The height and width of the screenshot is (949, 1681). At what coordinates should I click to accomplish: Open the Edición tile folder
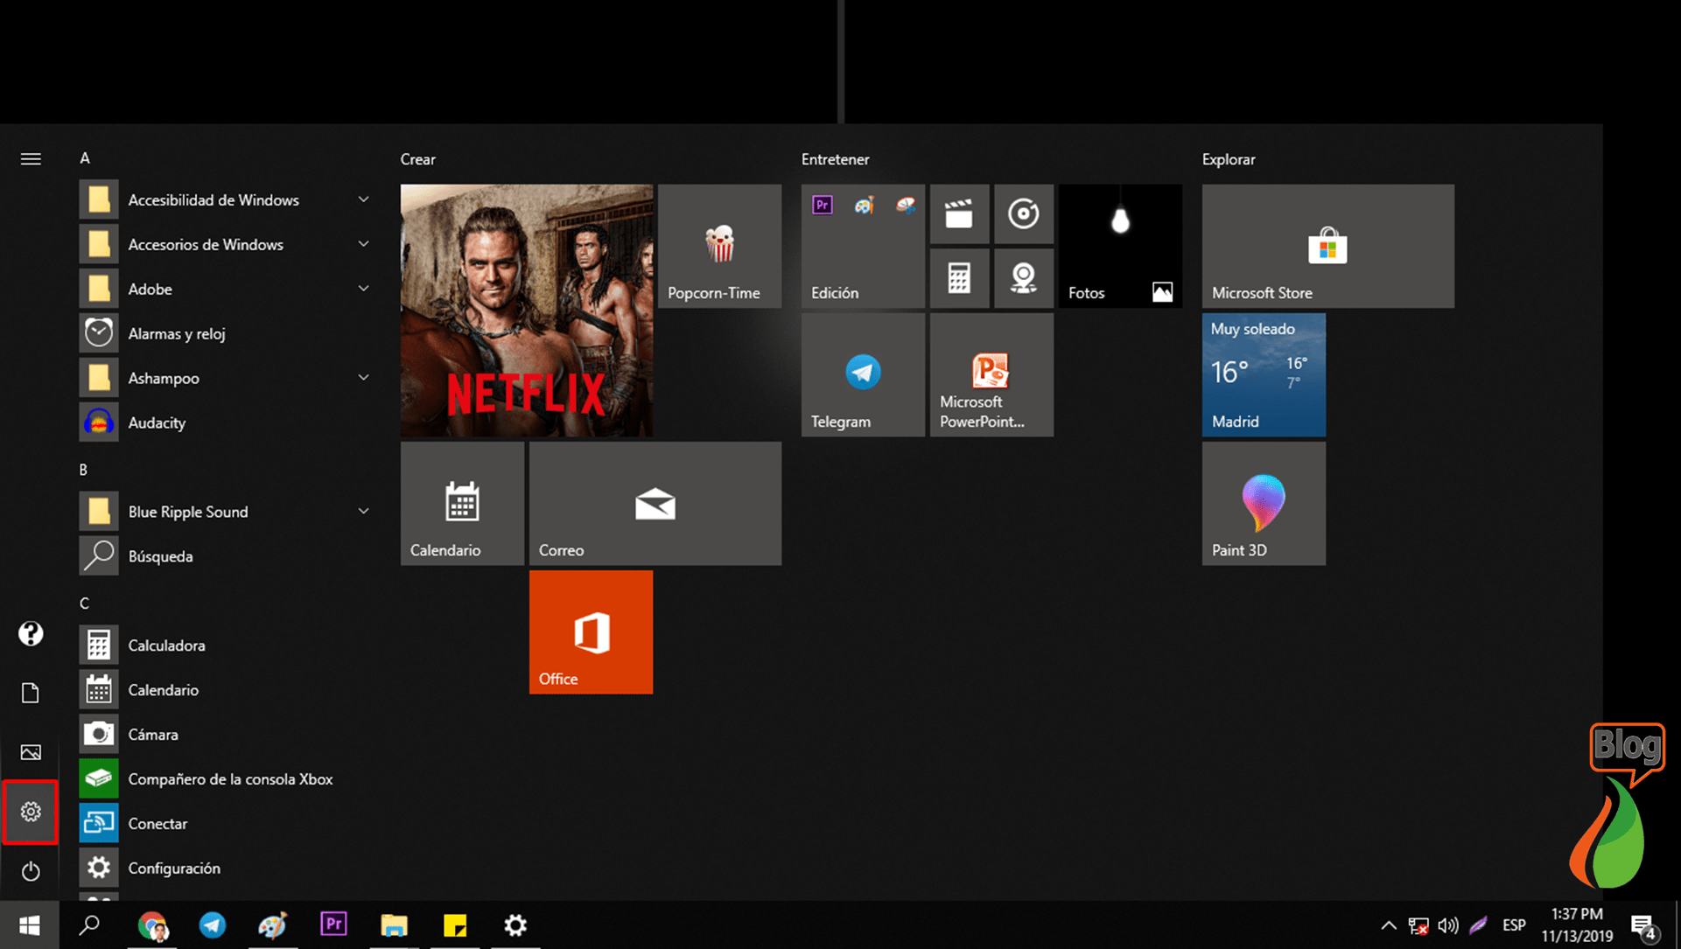[863, 245]
